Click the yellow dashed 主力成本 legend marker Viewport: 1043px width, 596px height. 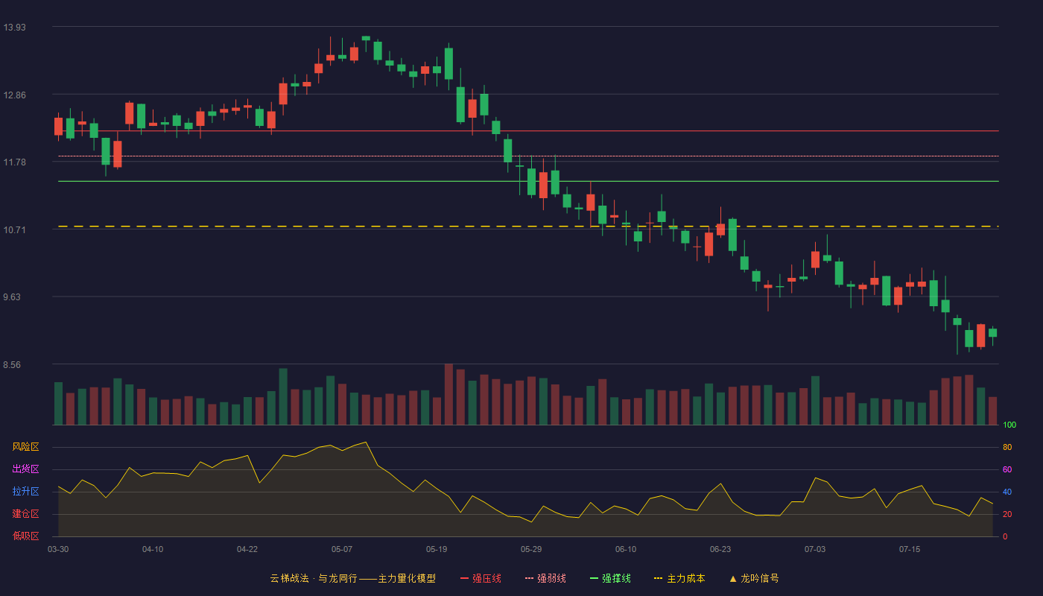658,578
